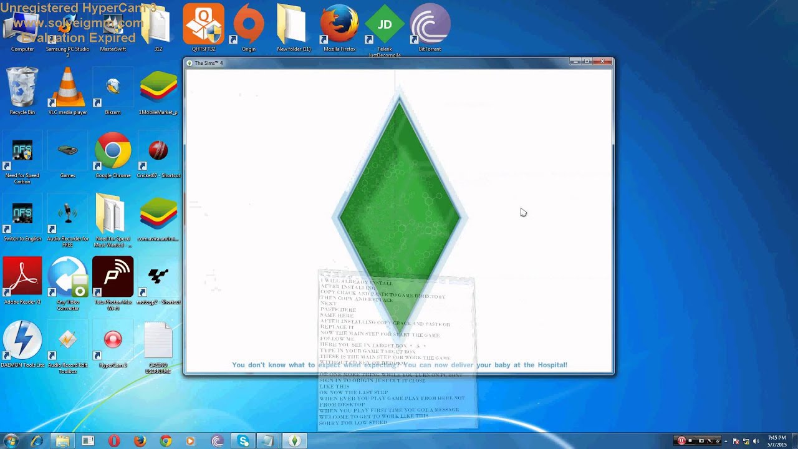The image size is (798, 449).
Task: Open the clock showing 7:45 PM
Action: (776, 441)
